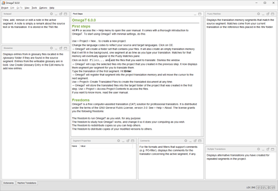Click the segment progress counter with parentheses
The image size is (278, 191).
pyautogui.click(x=263, y=187)
